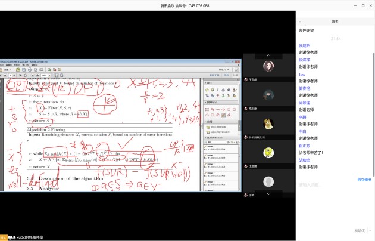Select the eraser markup tool
This screenshot has width=375, height=241.
tap(229, 115)
